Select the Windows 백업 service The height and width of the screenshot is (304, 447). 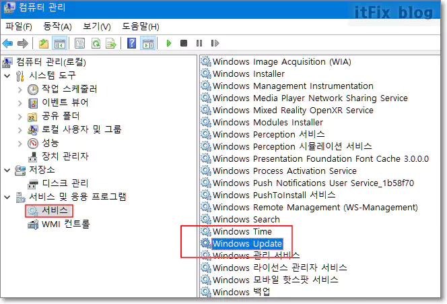coord(241,292)
